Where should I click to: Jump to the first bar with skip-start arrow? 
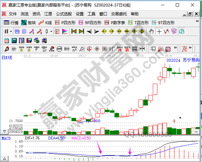[x=74, y=32]
